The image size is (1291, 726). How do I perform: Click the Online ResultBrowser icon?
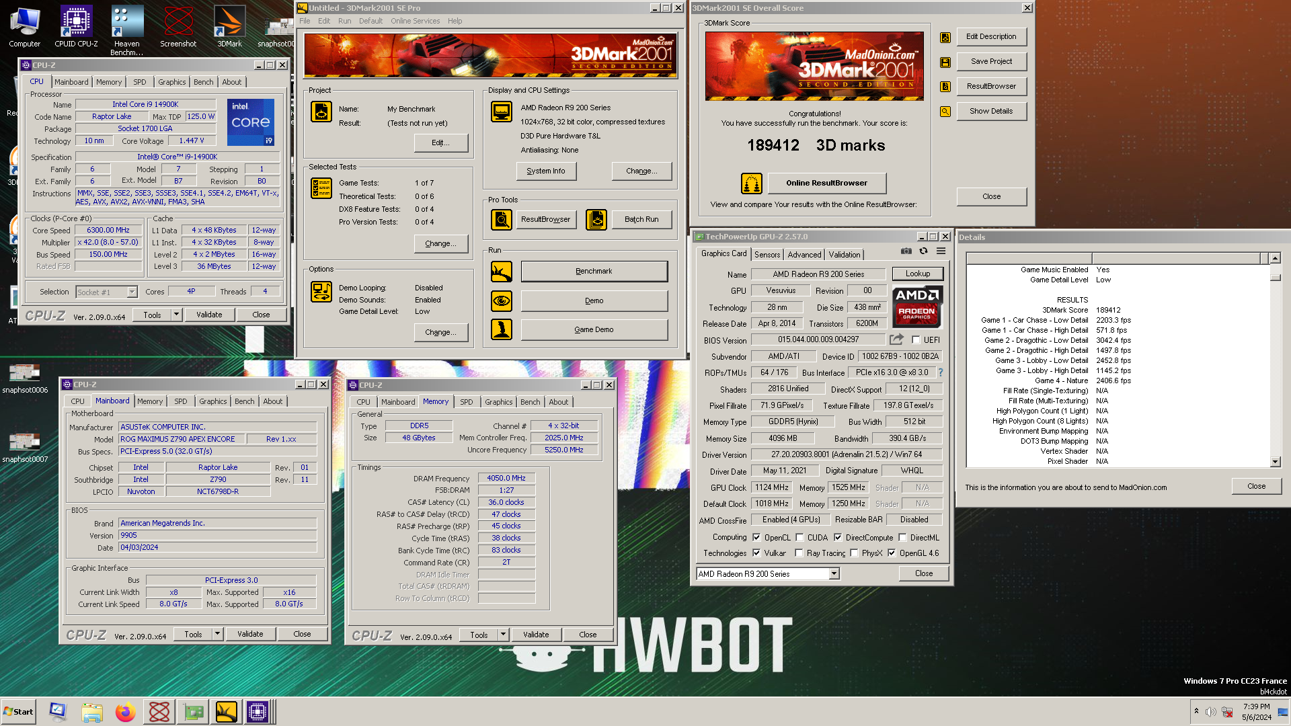click(752, 183)
